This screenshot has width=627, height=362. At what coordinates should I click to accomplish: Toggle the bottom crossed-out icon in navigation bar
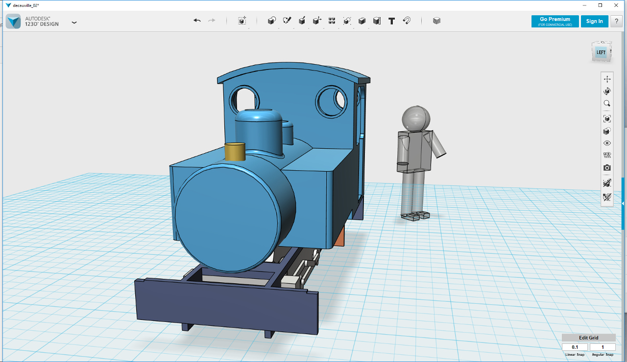click(x=607, y=197)
